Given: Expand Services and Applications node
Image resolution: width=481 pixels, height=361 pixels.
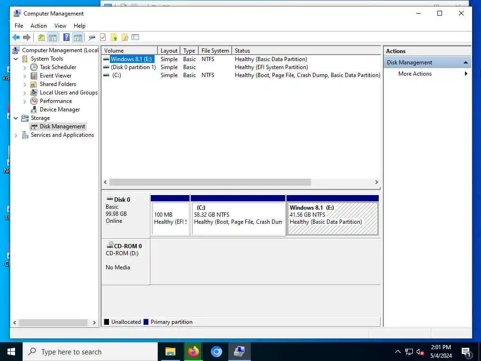Looking at the screenshot, I should (16, 135).
